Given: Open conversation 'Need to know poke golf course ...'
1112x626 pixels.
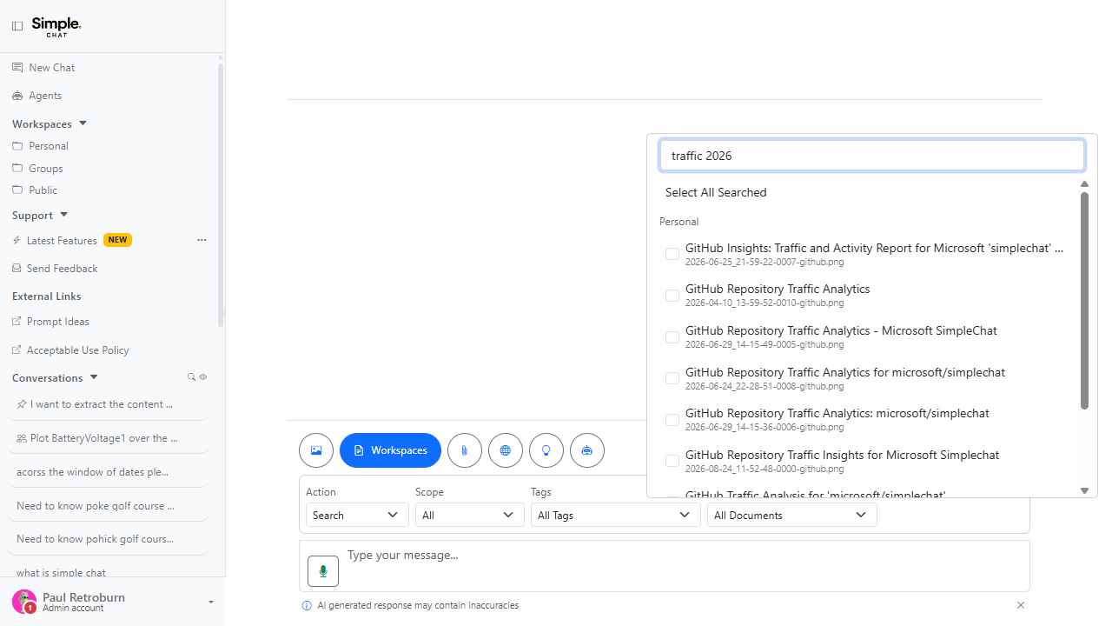Looking at the screenshot, I should tap(108, 506).
